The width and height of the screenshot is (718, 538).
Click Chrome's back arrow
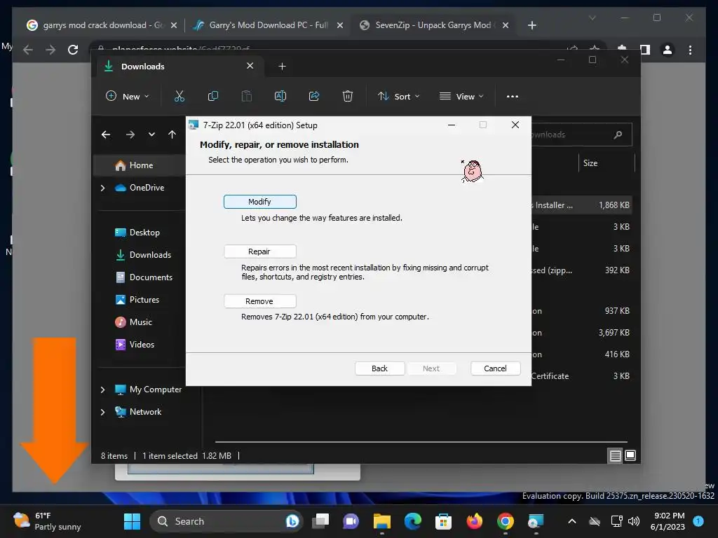28,50
